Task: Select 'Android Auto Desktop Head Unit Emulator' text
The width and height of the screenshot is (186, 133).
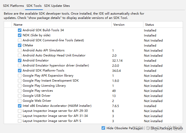Action: point(54,55)
